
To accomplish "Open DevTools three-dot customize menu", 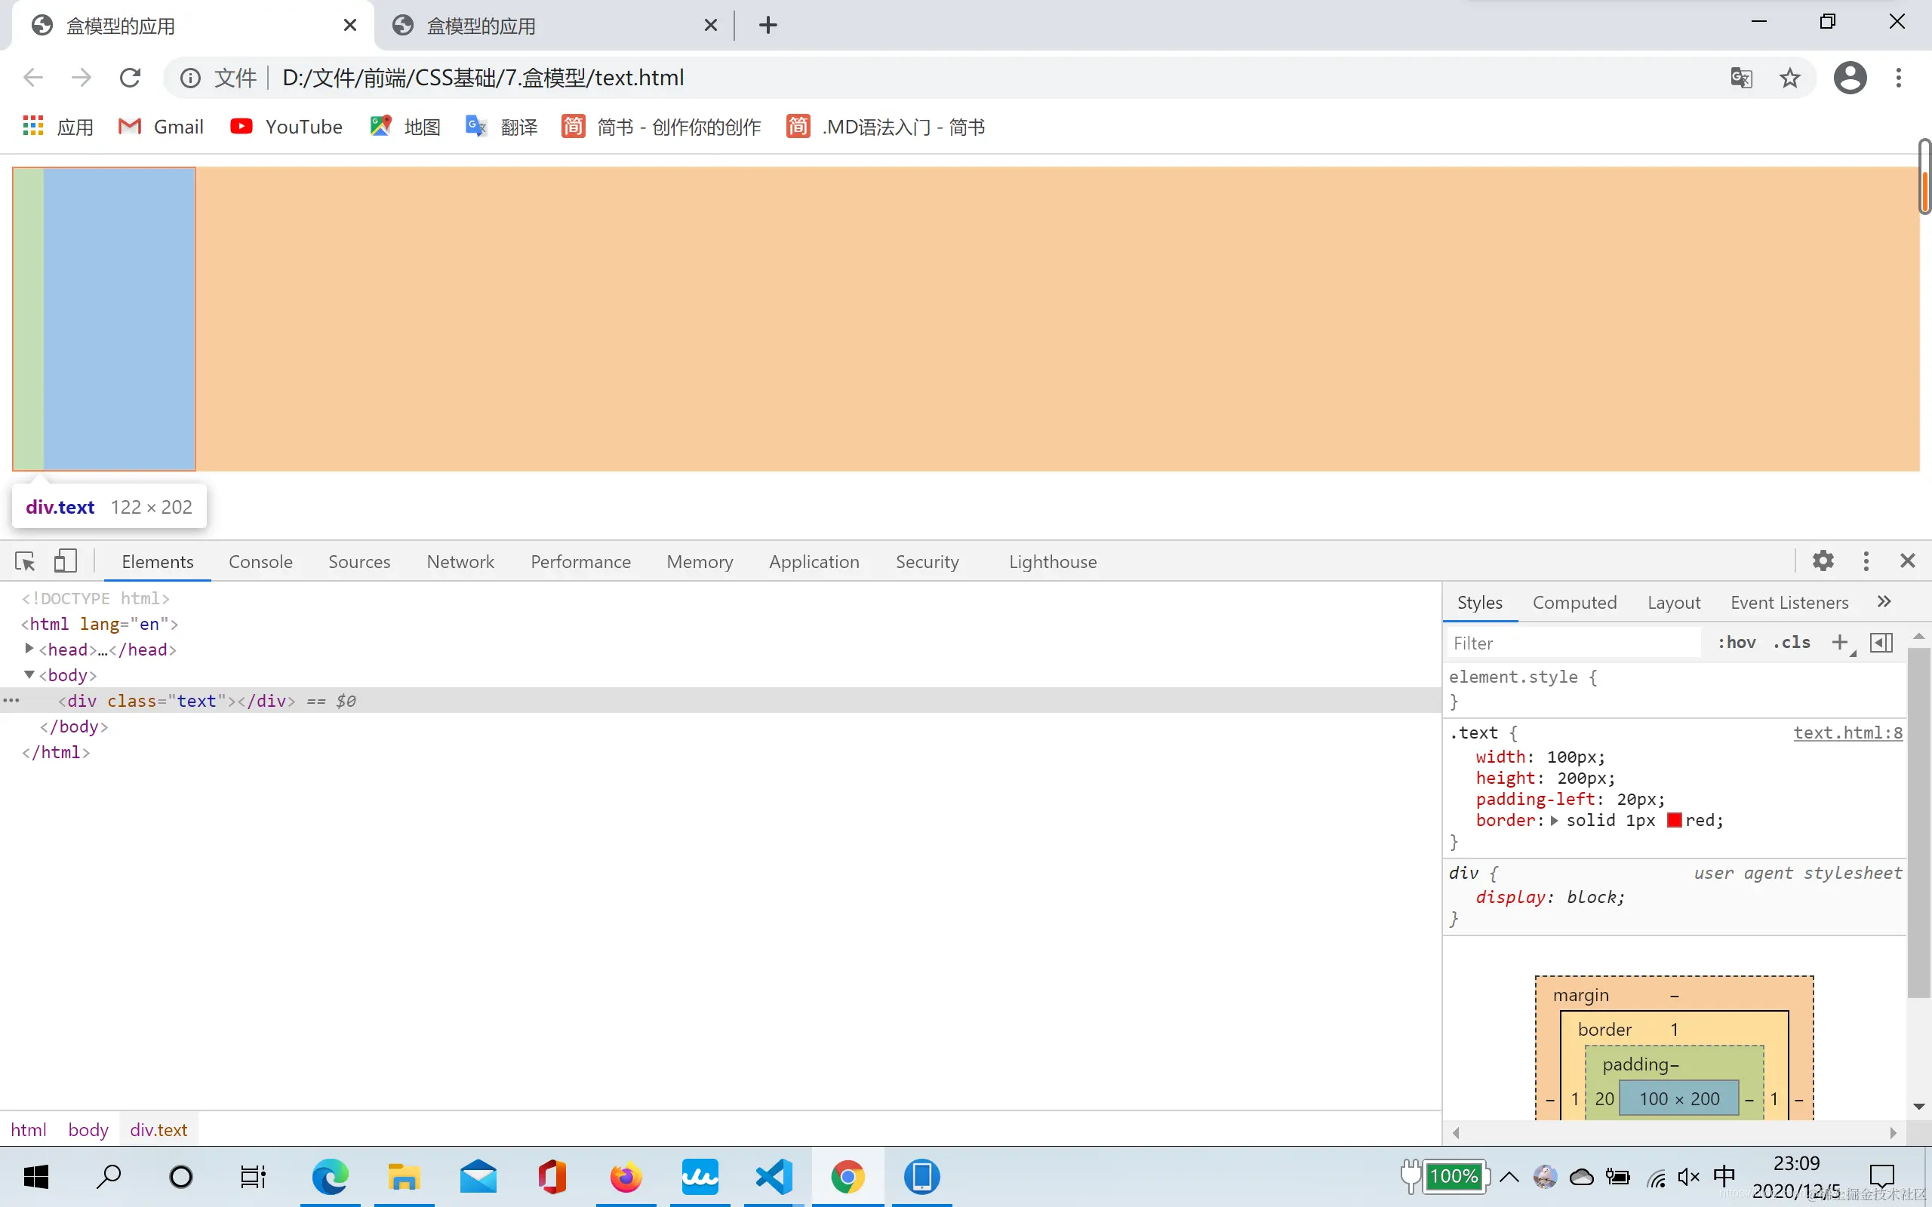I will tap(1866, 561).
